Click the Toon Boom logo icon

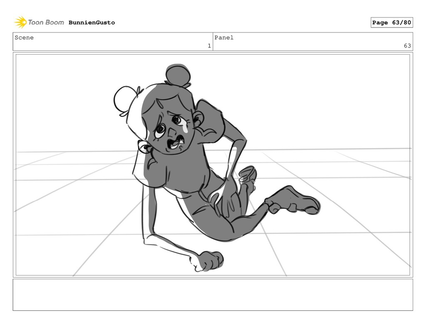(x=20, y=22)
